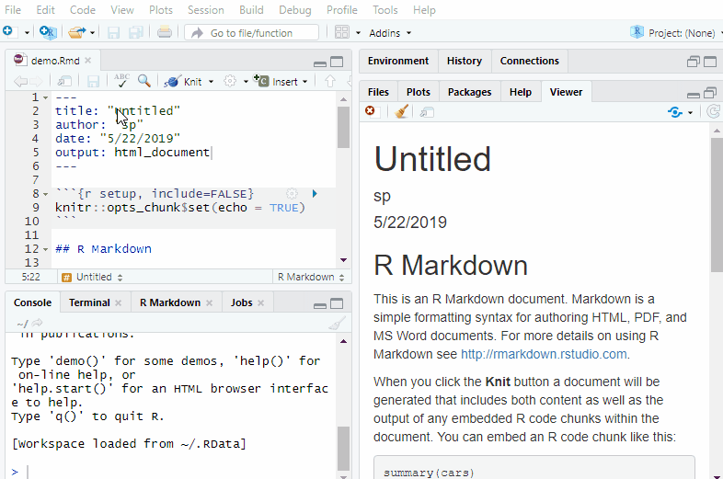
Task: Click the New File plus icon
Action: (x=8, y=32)
